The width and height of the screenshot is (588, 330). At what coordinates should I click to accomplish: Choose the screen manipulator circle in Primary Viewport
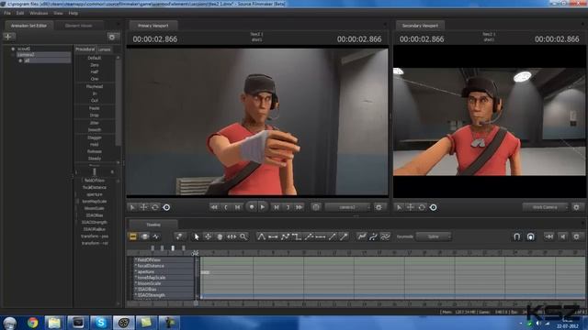(166, 207)
